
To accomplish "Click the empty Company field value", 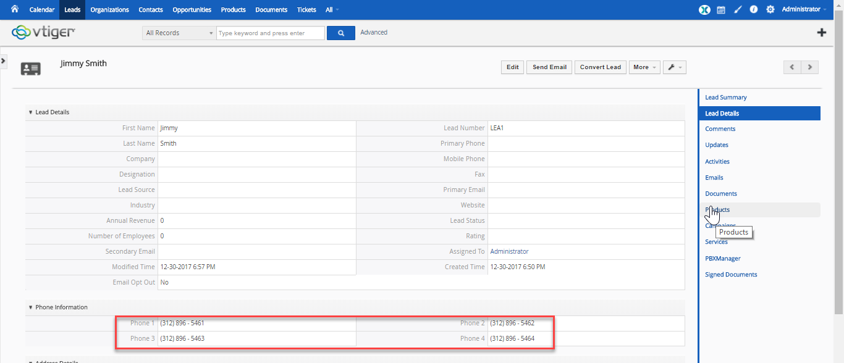I will click(x=257, y=159).
